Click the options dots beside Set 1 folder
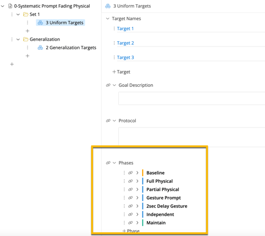The width and height of the screenshot is (265, 236). [12, 14]
